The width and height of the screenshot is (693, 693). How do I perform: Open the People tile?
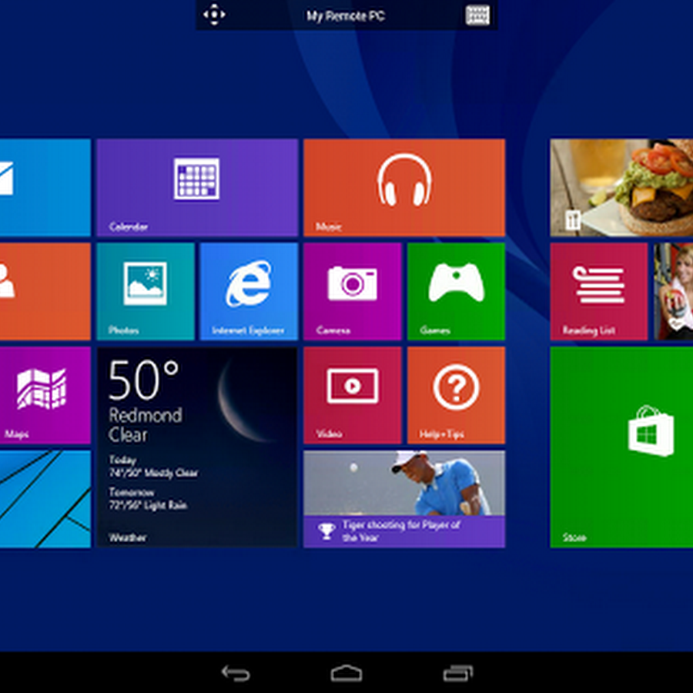tap(45, 291)
